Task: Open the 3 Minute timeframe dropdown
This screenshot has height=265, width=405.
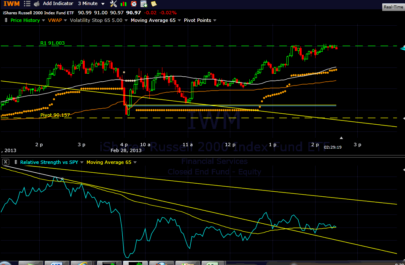Action: coord(92,4)
